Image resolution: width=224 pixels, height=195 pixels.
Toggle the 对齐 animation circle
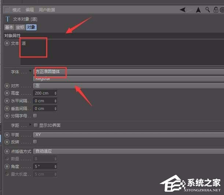(7, 86)
